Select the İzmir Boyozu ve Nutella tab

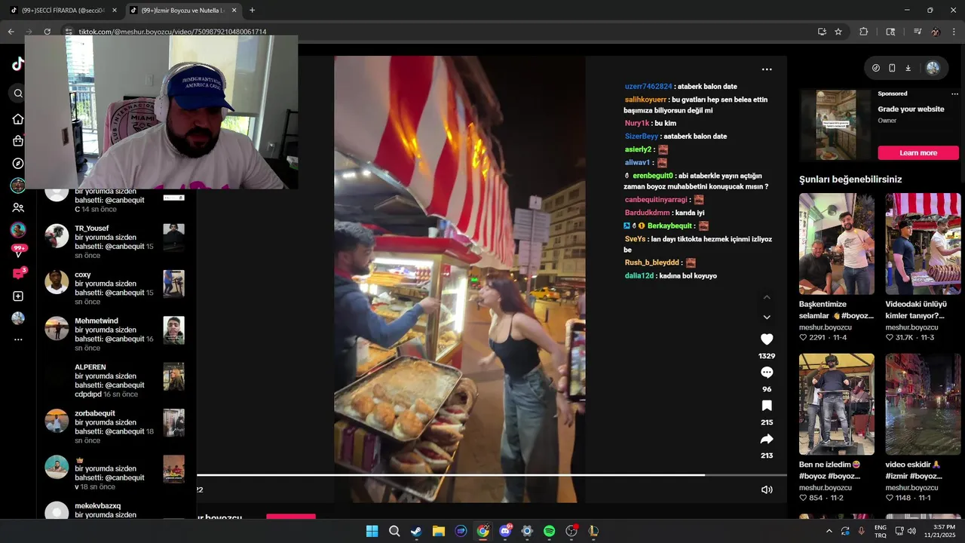click(x=183, y=11)
